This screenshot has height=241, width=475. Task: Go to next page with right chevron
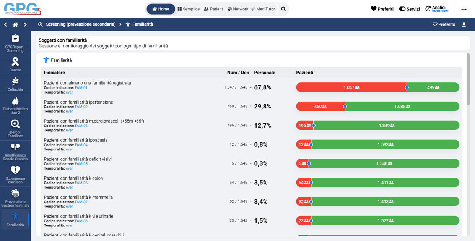pyautogui.click(x=25, y=24)
